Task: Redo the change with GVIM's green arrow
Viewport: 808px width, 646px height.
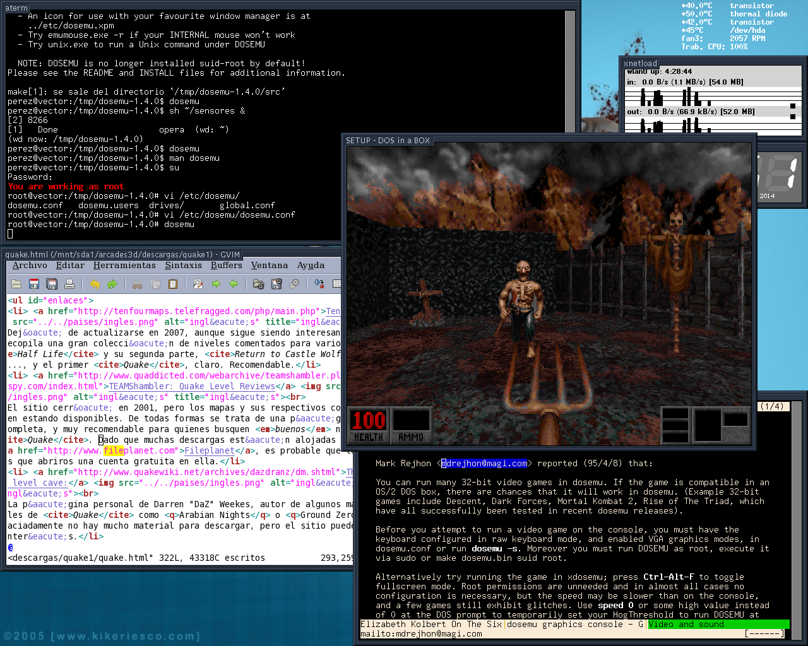Action: pyautogui.click(x=112, y=284)
